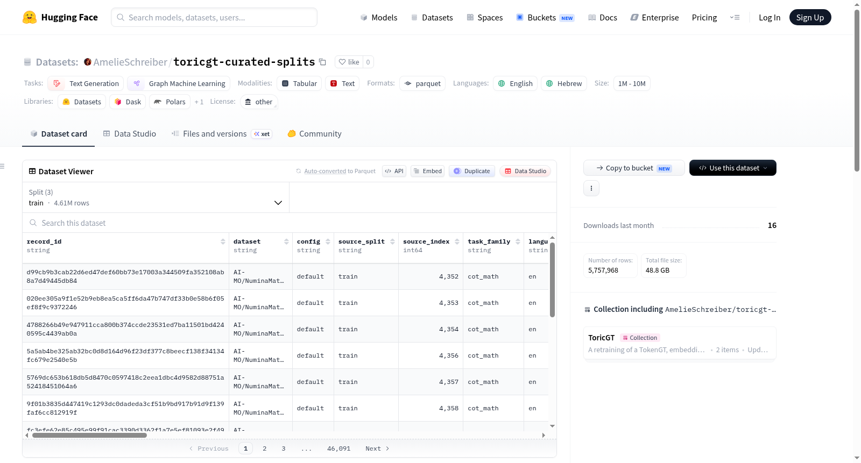Click the Dataset Viewer table icon
The width and height of the screenshot is (861, 463).
32,171
